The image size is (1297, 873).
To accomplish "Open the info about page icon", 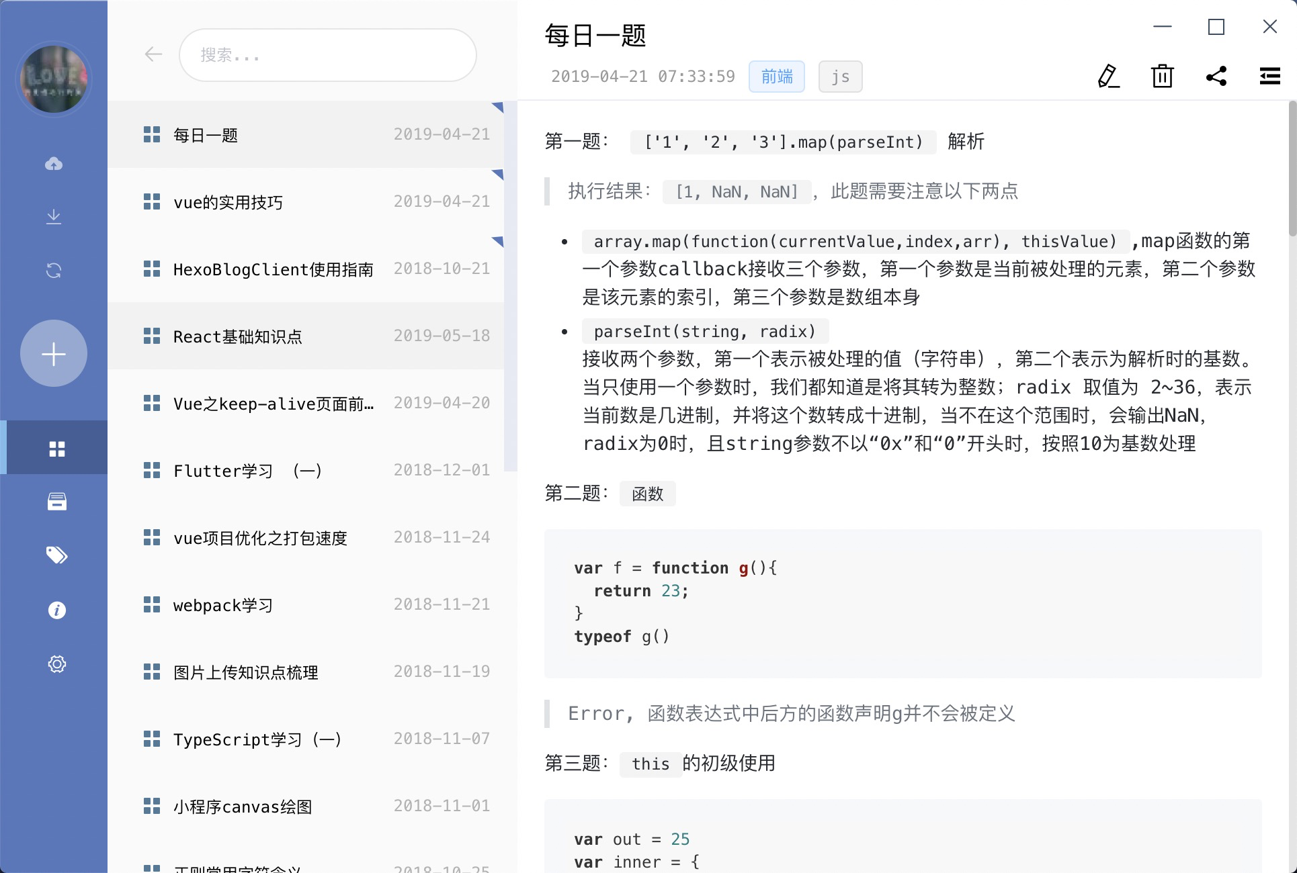I will click(56, 610).
